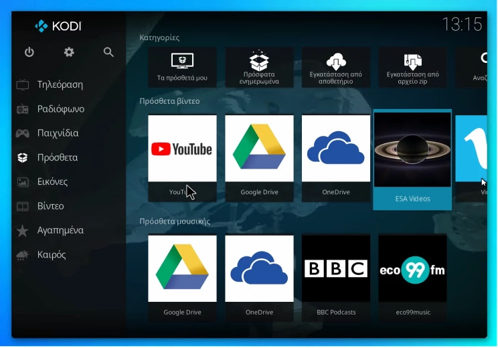Open Google Drive video add-on
498x348 pixels.
coord(259,158)
